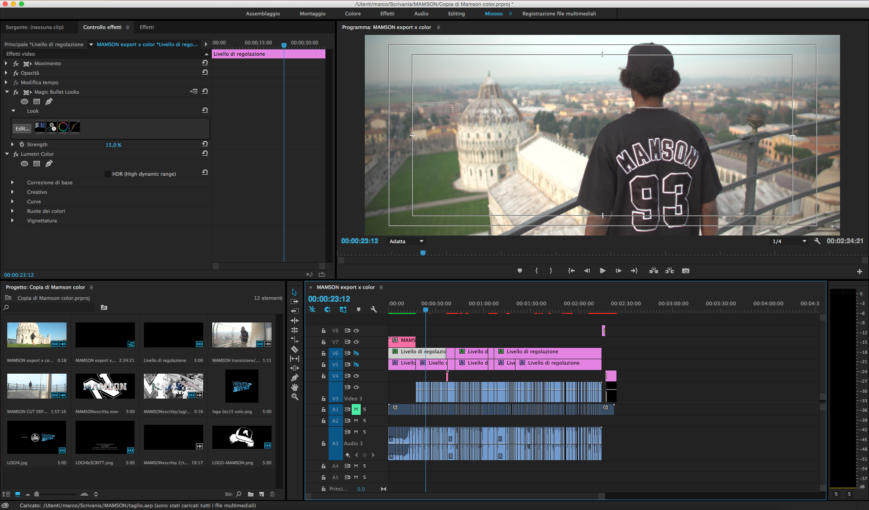Open timeline display settings wrench

(374, 309)
